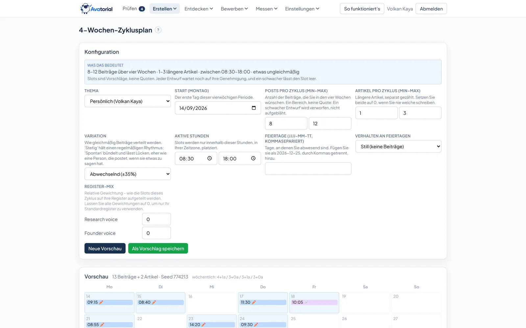Viewport: 526px width, 328px height.
Task: Open help icon next to 4-Wochen-Zyklusplan
Action: [158, 30]
